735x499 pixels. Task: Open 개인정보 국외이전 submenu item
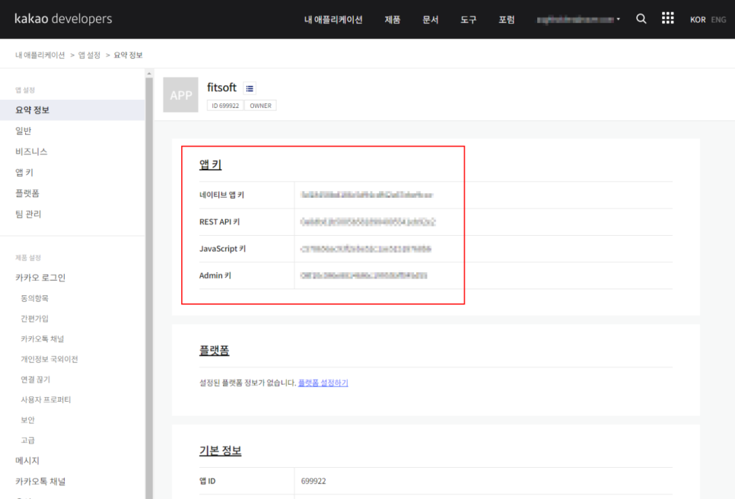click(x=49, y=359)
